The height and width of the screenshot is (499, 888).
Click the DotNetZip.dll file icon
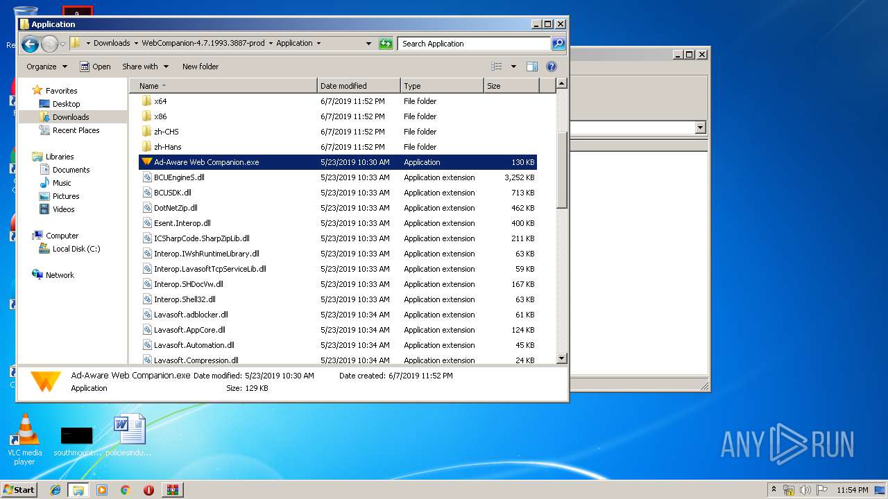pos(147,208)
